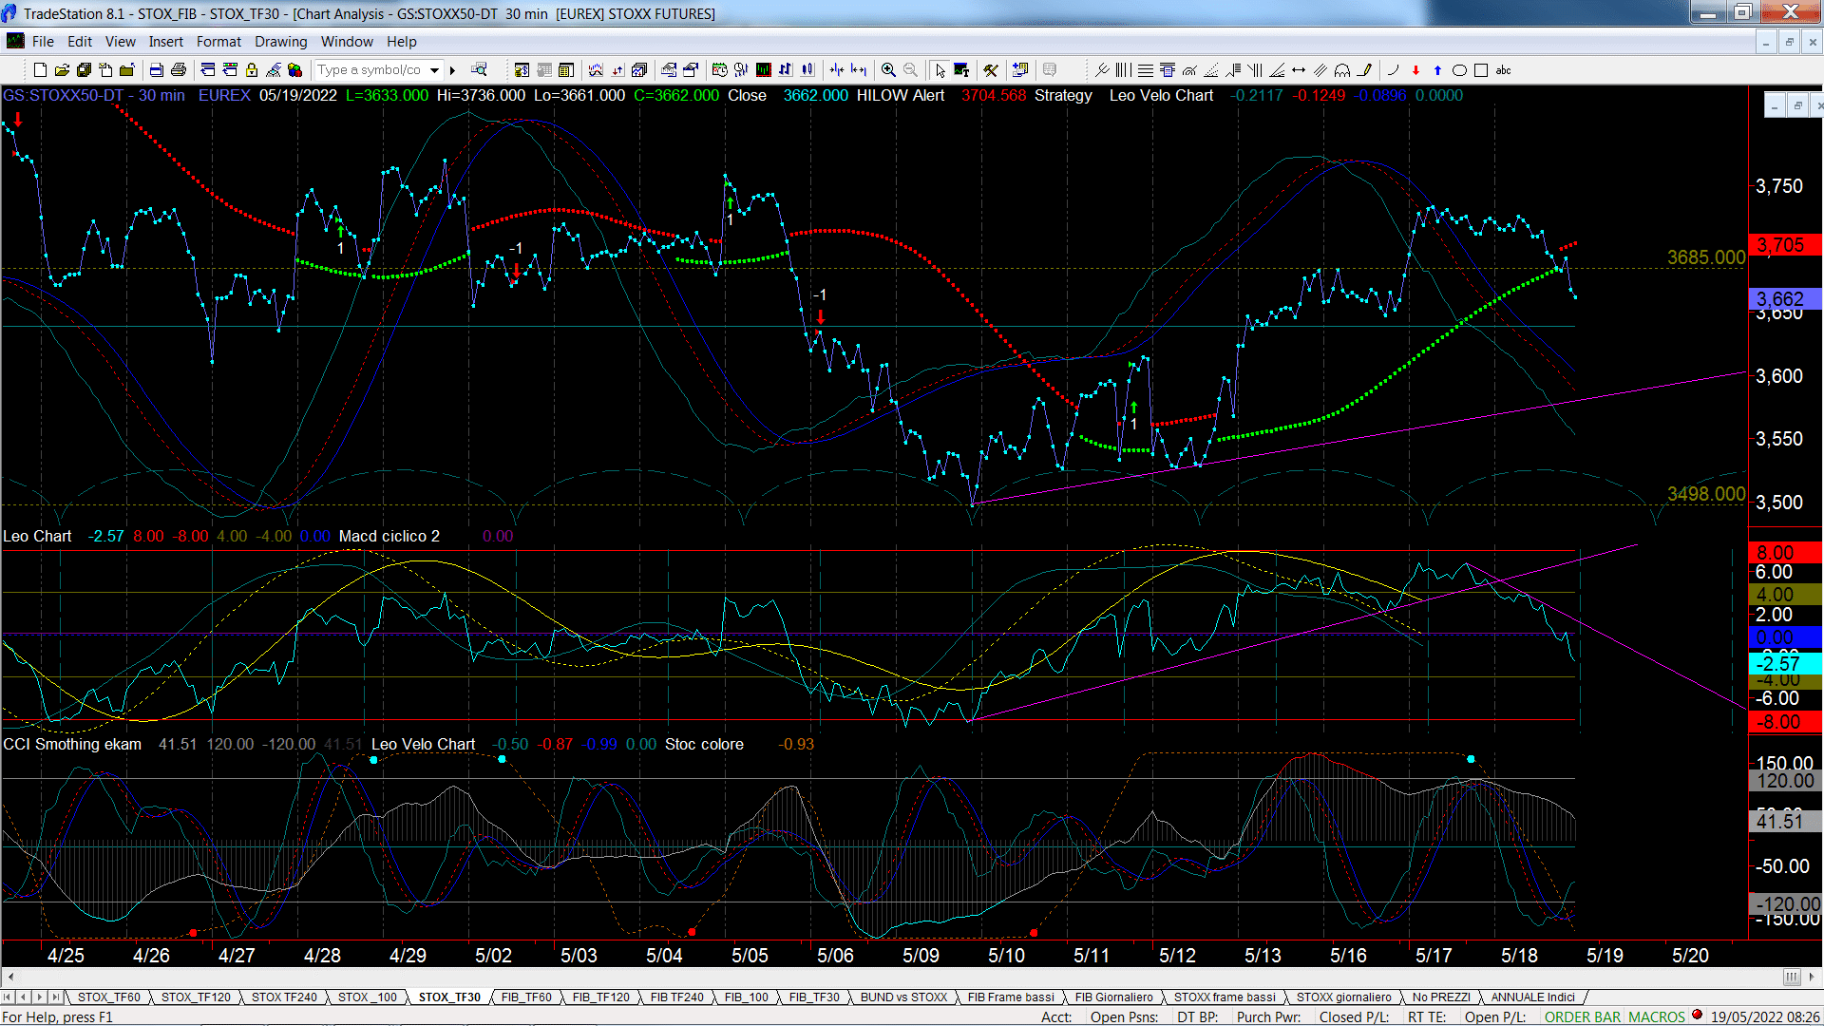
Task: Toggle ORDER BAR in status bar
Action: click(1582, 1016)
